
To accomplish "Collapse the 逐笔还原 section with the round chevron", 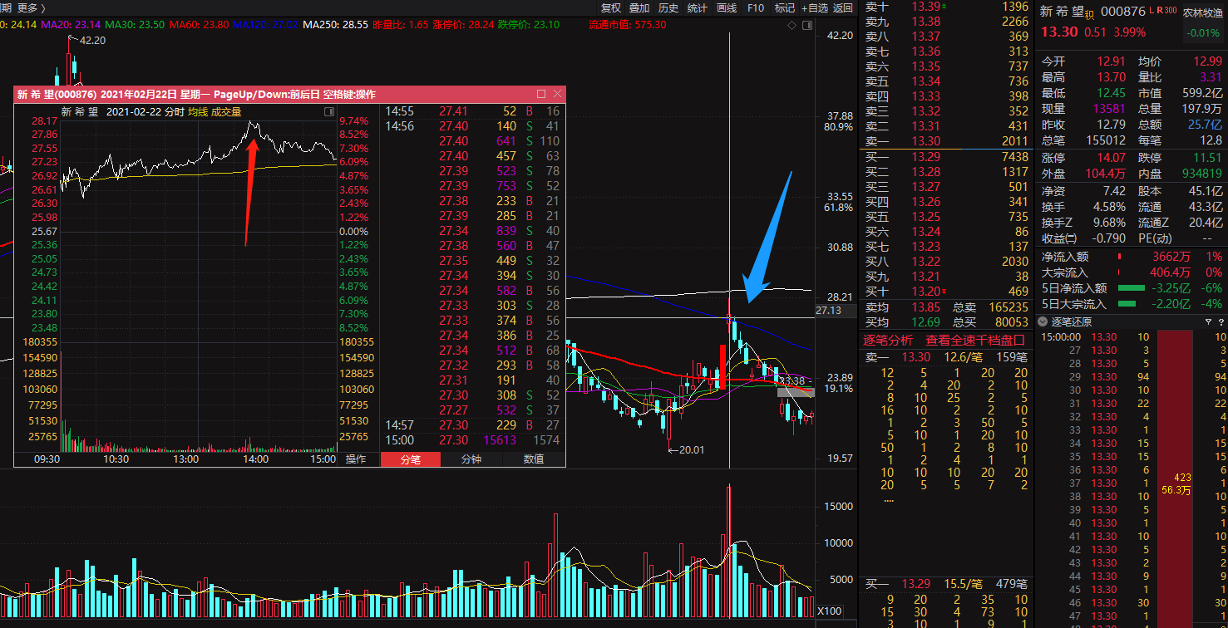I will 1043,321.
